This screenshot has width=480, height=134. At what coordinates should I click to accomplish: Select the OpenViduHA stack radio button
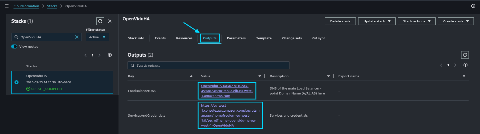coord(16,82)
